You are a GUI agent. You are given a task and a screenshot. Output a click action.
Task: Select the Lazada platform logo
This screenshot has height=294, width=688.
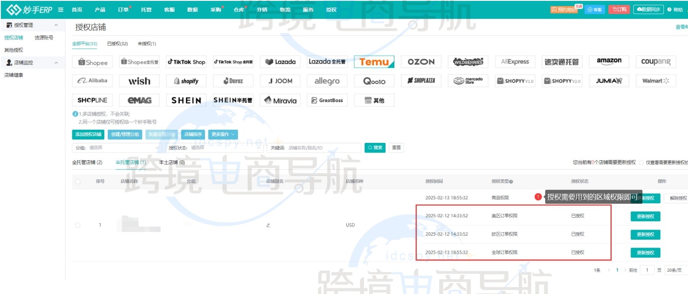pyautogui.click(x=280, y=62)
